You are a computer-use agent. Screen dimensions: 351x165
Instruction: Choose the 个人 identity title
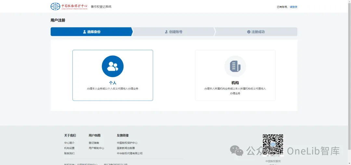[x=112, y=83]
